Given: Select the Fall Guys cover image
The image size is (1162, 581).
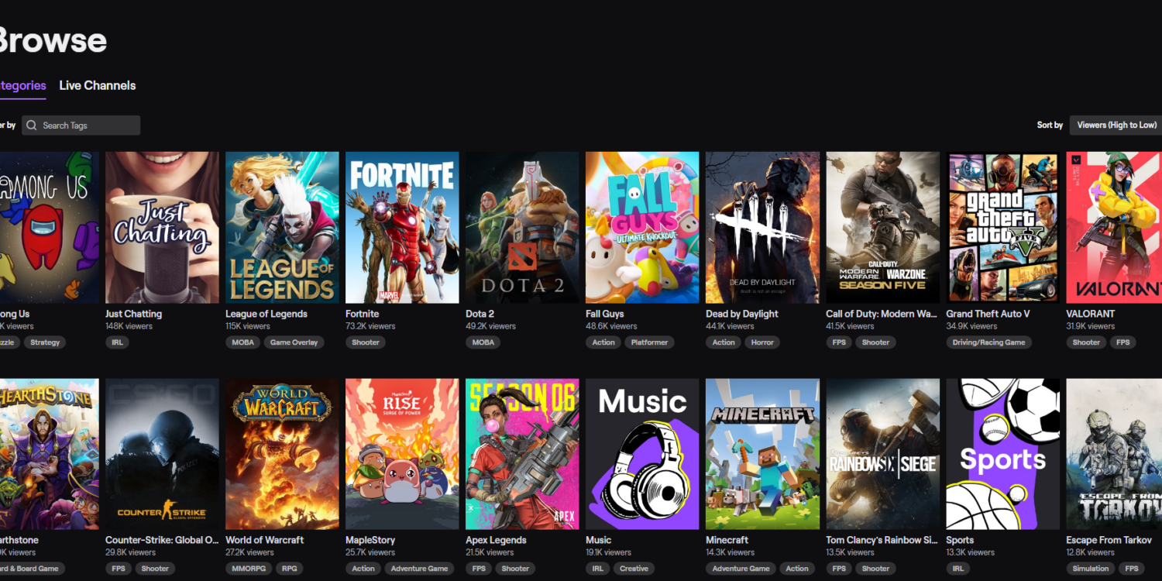Looking at the screenshot, I should (642, 227).
